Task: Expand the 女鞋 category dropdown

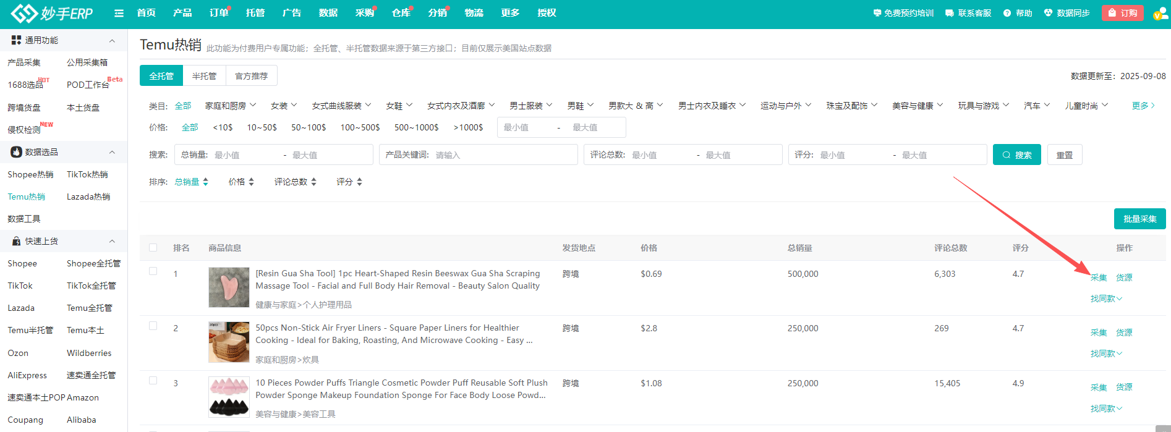Action: tap(399, 106)
